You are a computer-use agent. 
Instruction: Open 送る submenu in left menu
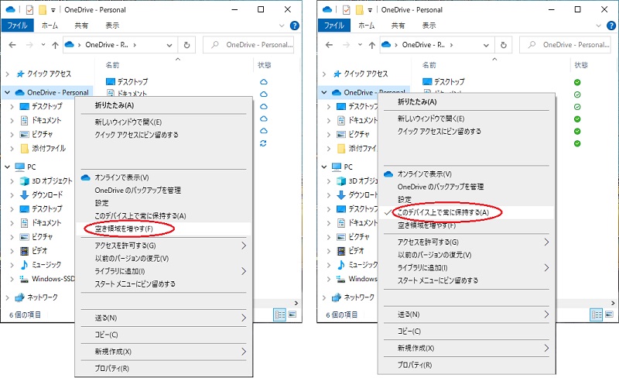(164, 318)
